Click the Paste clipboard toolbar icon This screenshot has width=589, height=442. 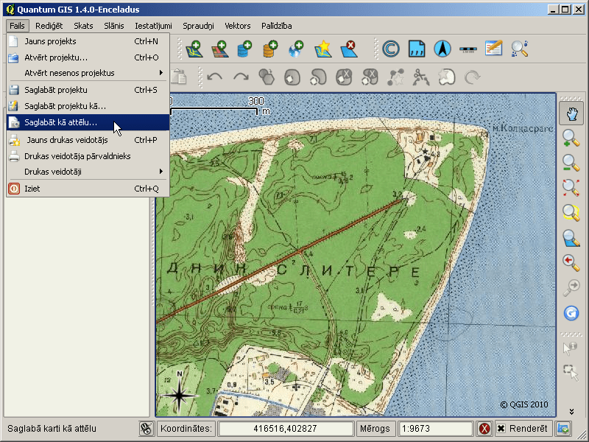click(x=179, y=77)
